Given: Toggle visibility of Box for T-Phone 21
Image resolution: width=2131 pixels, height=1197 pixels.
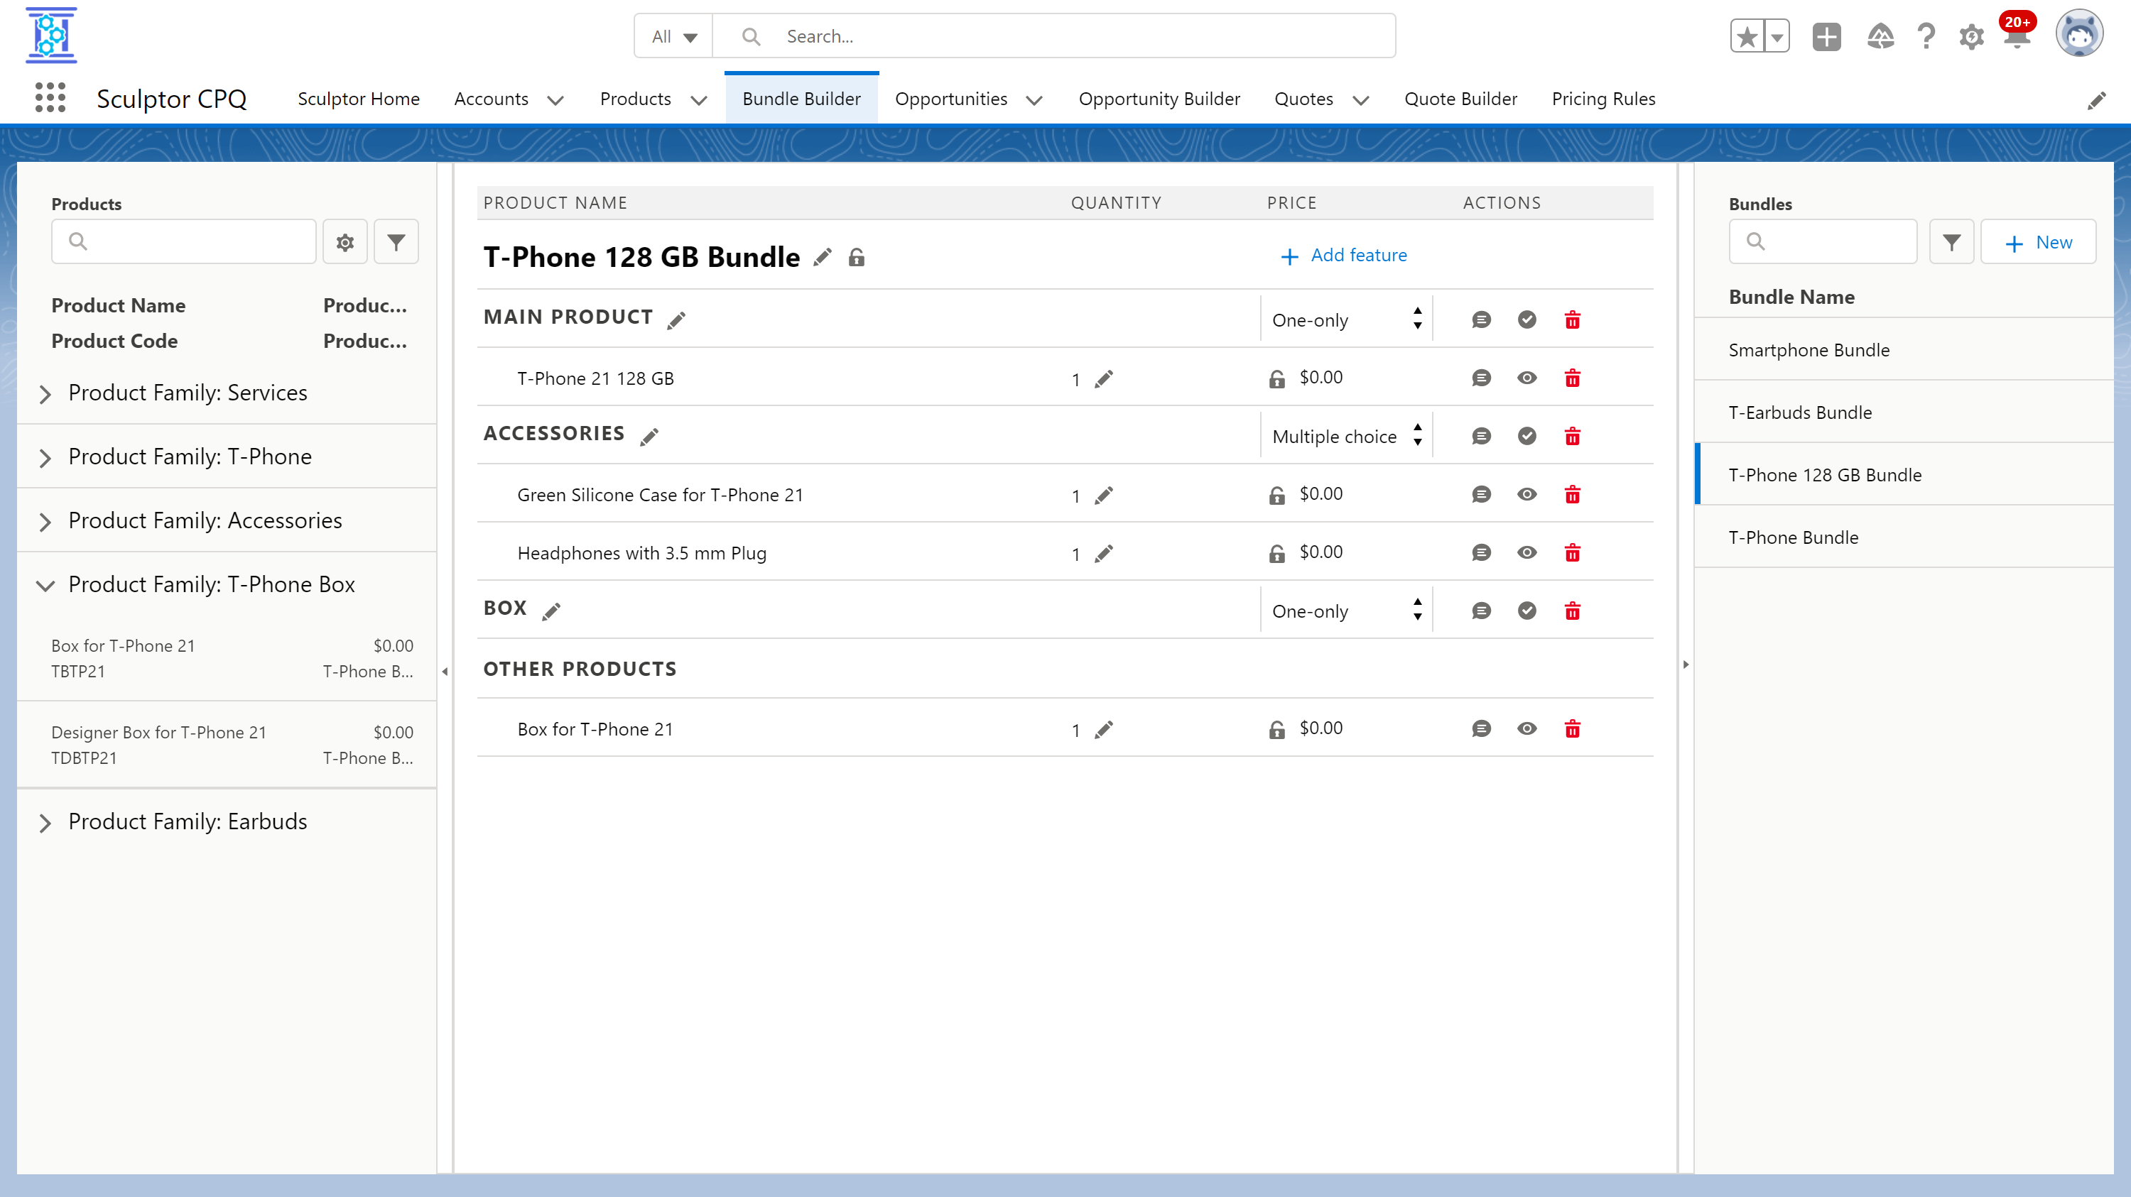Looking at the screenshot, I should [1527, 728].
